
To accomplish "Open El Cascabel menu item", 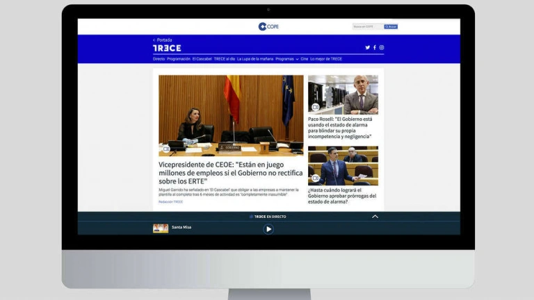I will 202,59.
